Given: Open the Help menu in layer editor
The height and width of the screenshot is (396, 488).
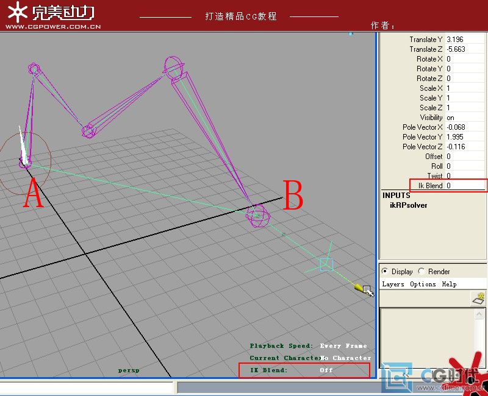Looking at the screenshot, I should [x=449, y=284].
